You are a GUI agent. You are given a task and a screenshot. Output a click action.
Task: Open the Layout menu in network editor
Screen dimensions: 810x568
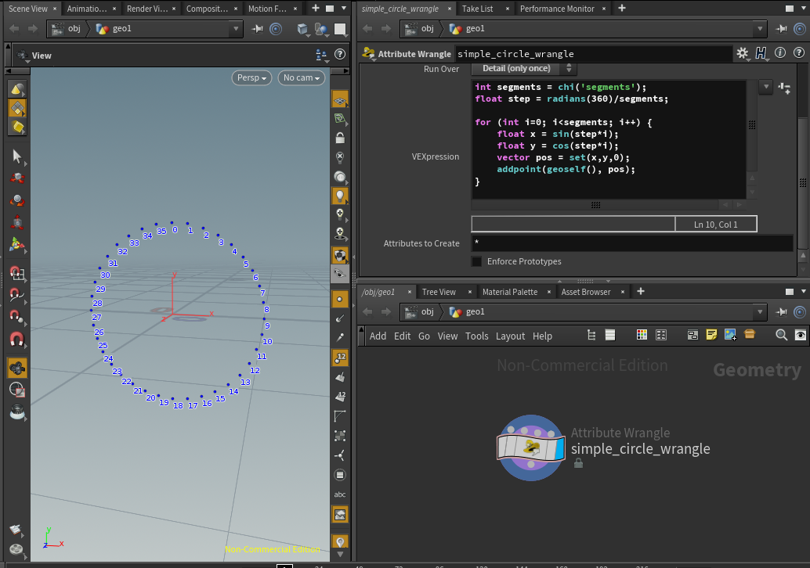pos(510,336)
